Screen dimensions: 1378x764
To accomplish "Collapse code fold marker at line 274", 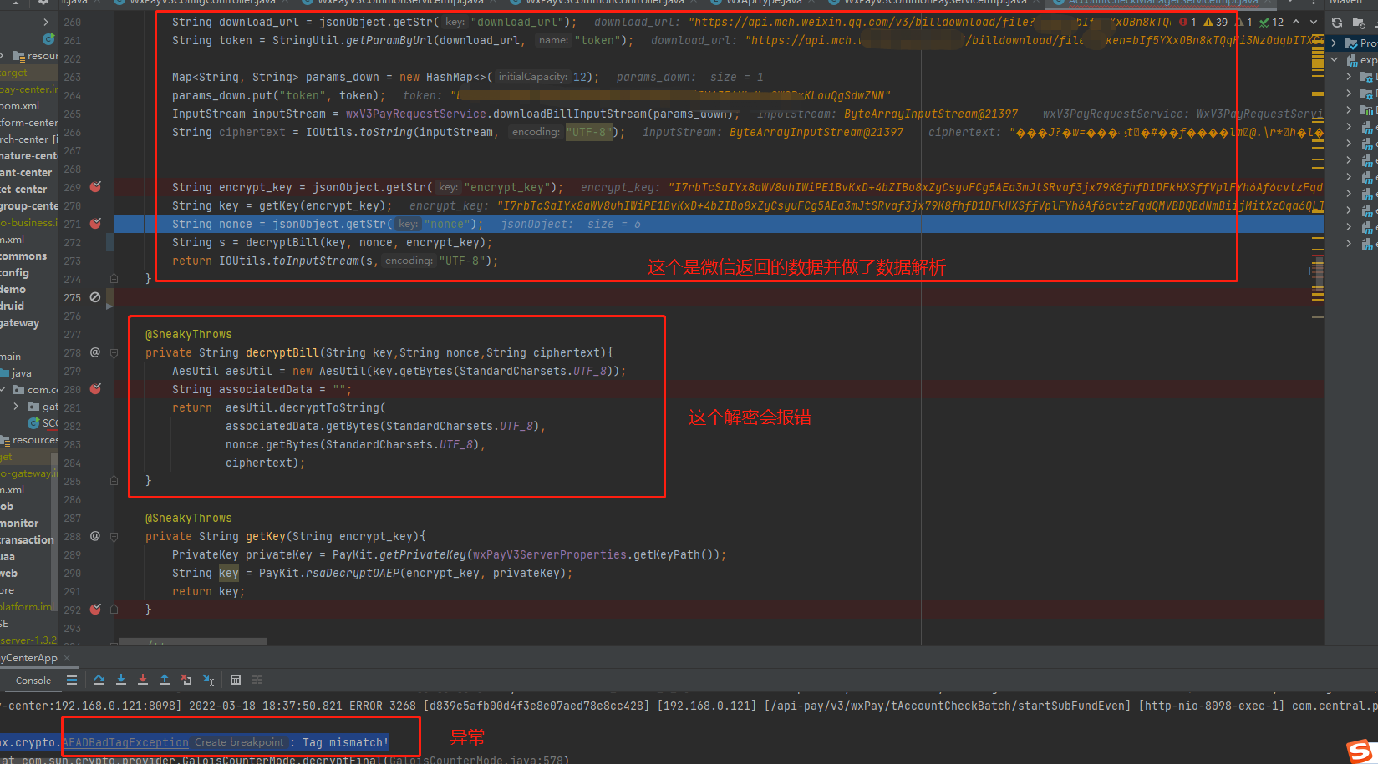I will (x=114, y=279).
